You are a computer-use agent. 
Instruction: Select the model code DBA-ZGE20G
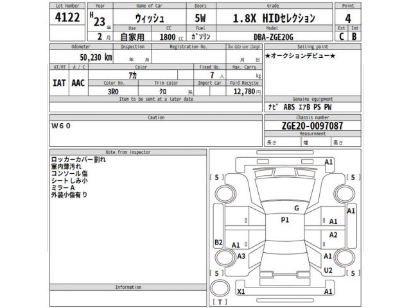coord(274,37)
